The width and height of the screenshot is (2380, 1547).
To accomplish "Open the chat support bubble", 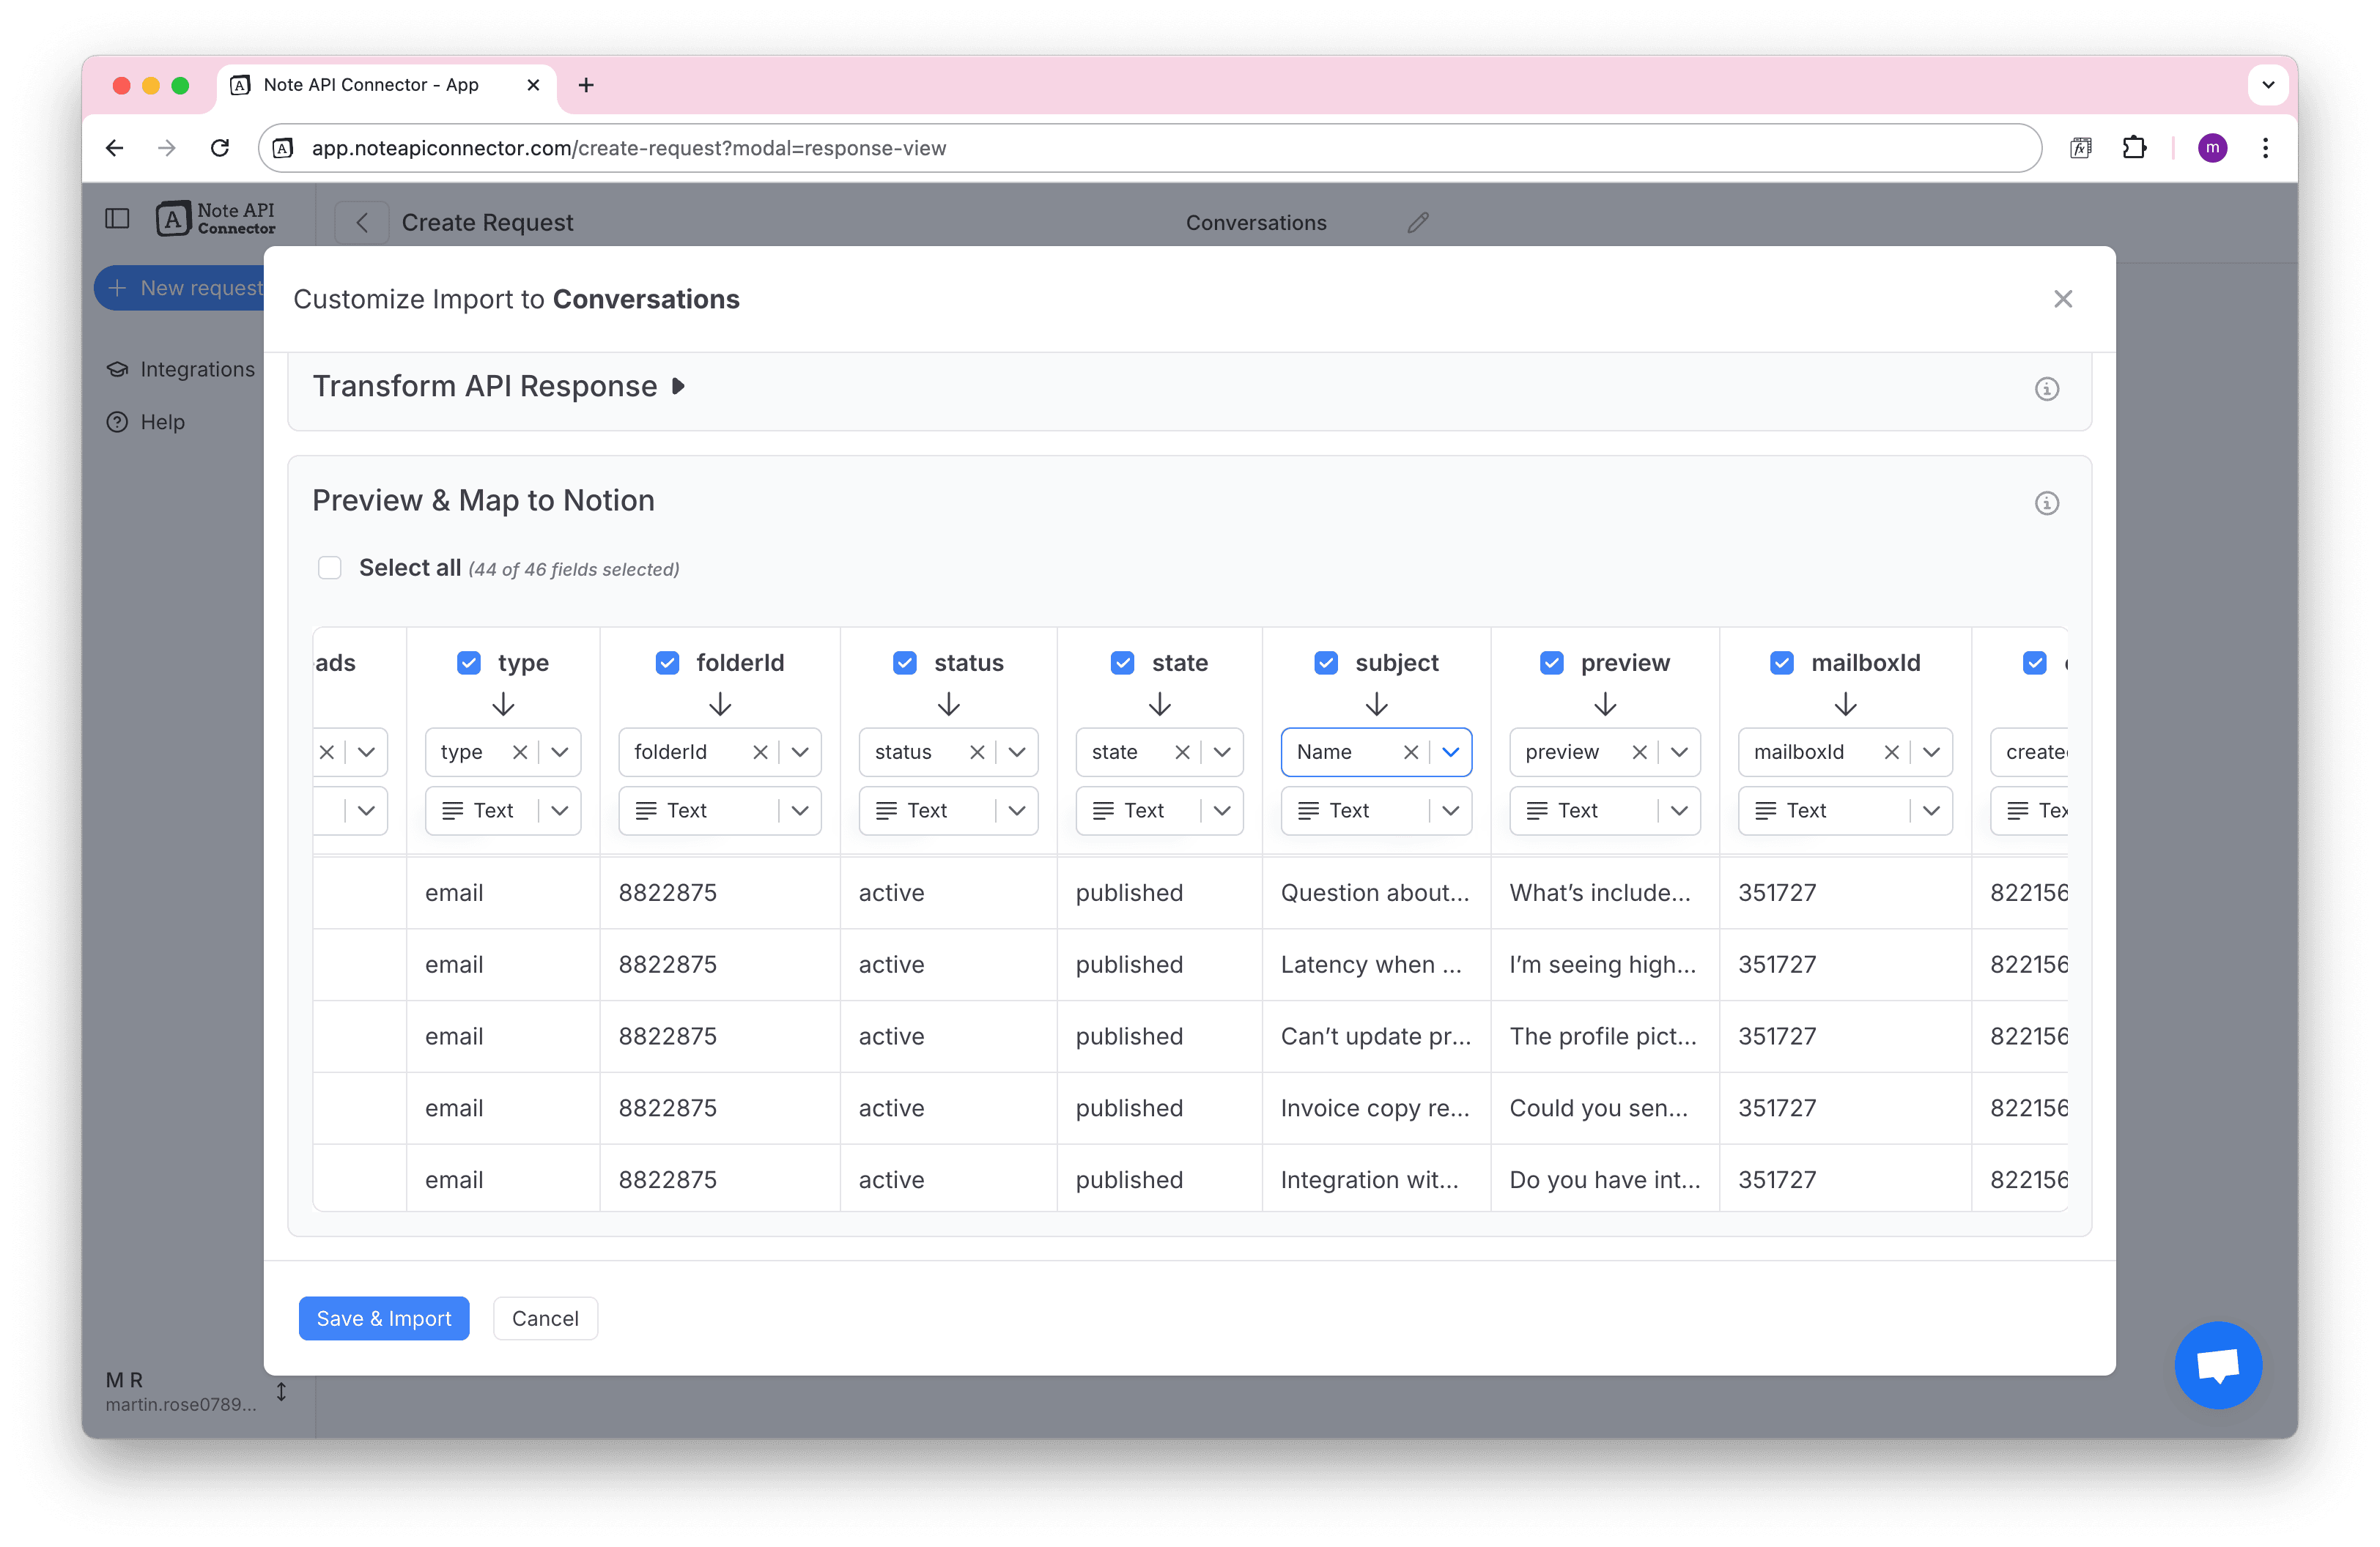I will coord(2217,1364).
